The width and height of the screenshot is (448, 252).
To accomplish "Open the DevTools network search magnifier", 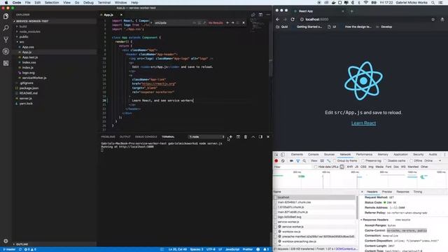I will point(304,161).
